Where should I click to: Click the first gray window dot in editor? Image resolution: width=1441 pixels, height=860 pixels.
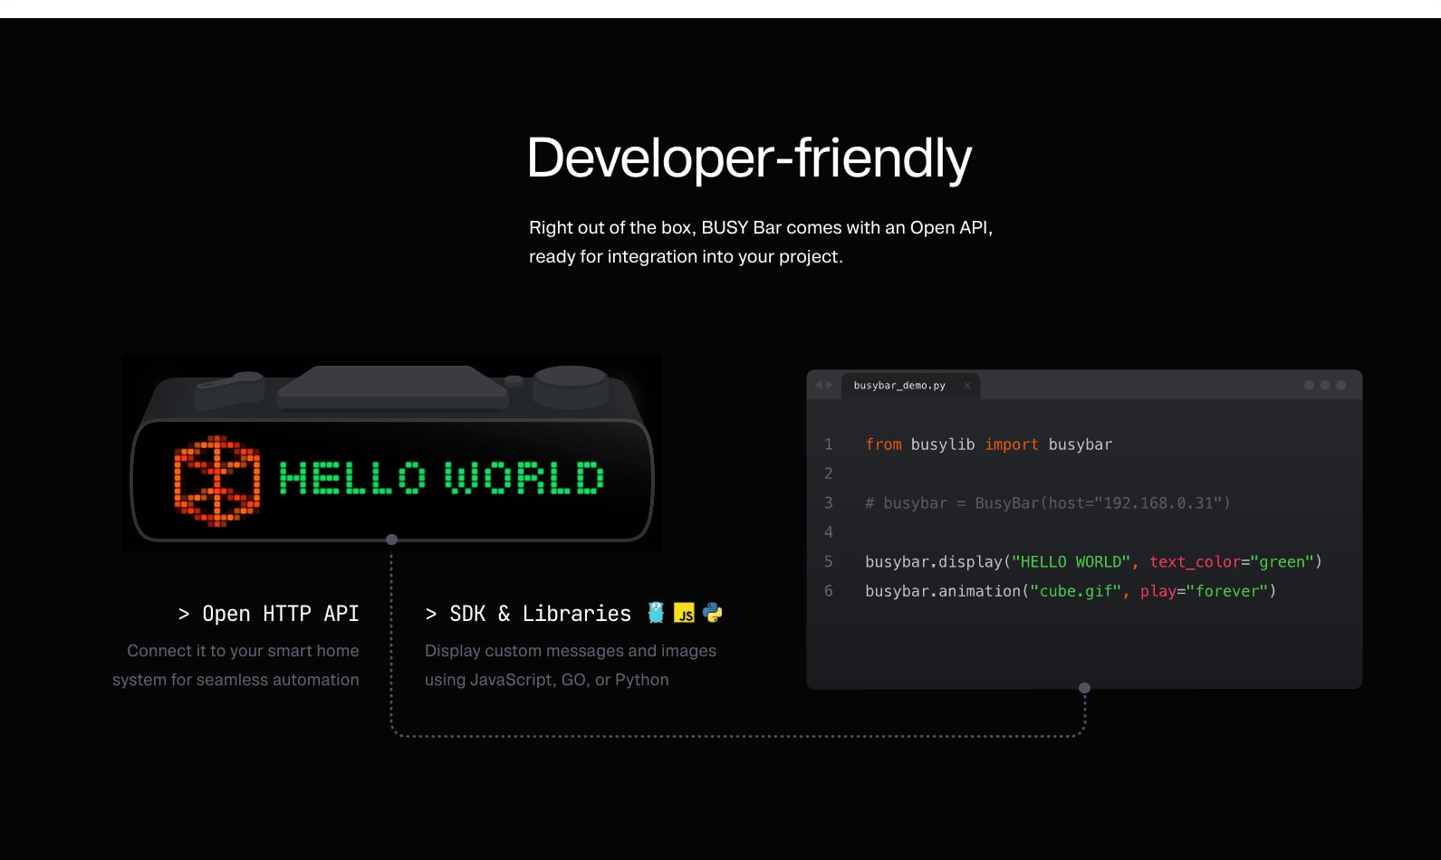1309,385
